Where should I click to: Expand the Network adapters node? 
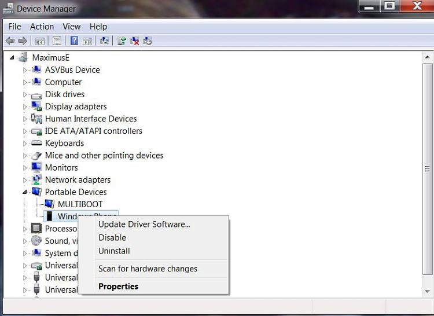25,180
